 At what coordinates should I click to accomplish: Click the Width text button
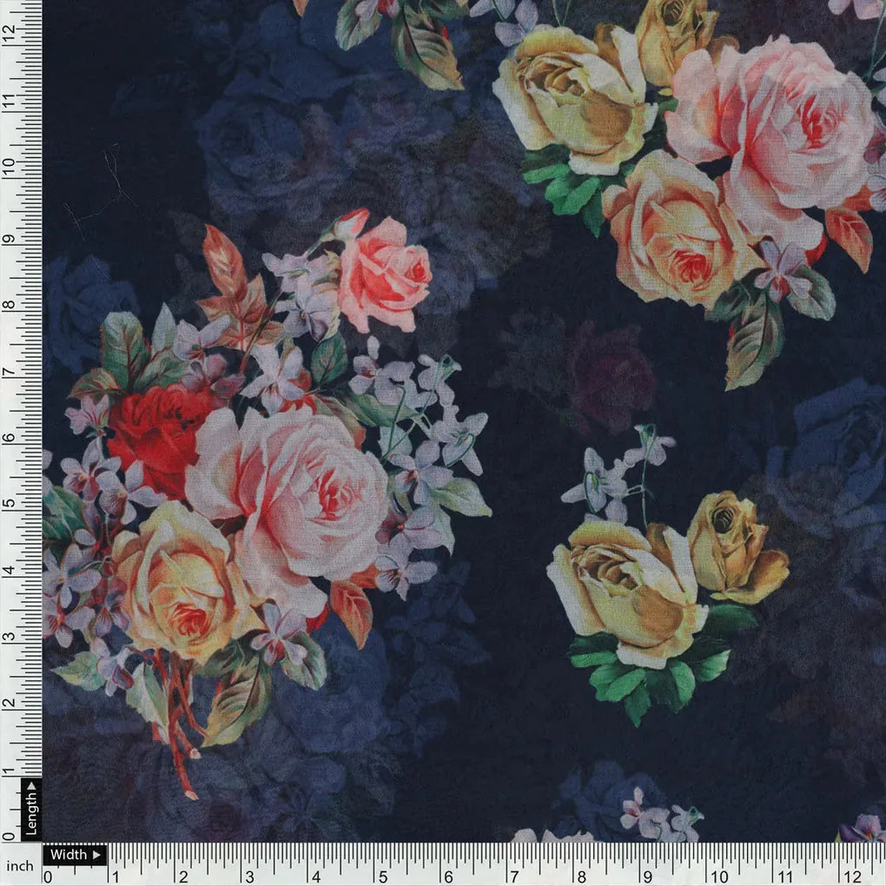[x=69, y=855]
